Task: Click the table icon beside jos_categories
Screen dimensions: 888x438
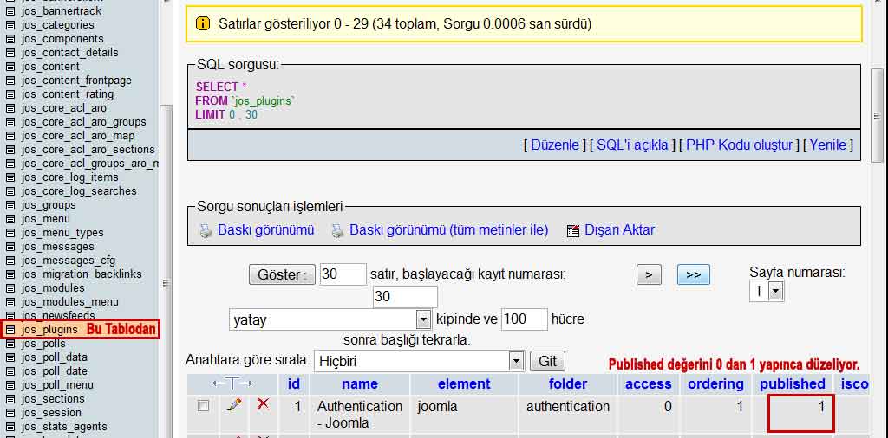Action: click(10, 25)
